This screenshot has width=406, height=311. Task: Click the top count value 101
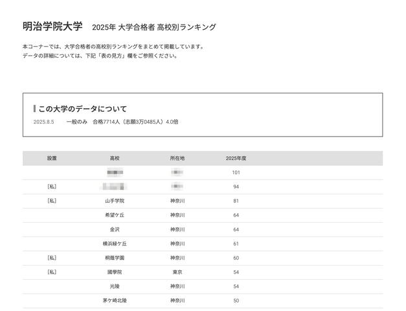(236, 172)
